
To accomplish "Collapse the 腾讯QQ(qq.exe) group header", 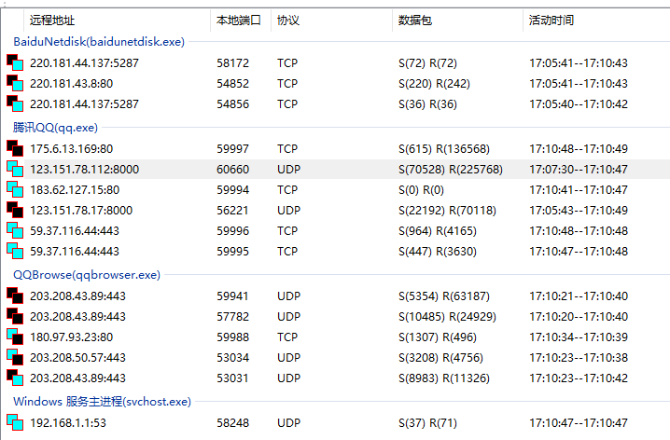I will pos(55,128).
